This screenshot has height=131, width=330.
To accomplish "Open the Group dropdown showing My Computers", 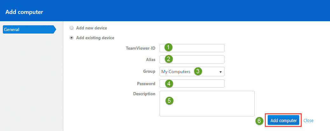I will [192, 72].
